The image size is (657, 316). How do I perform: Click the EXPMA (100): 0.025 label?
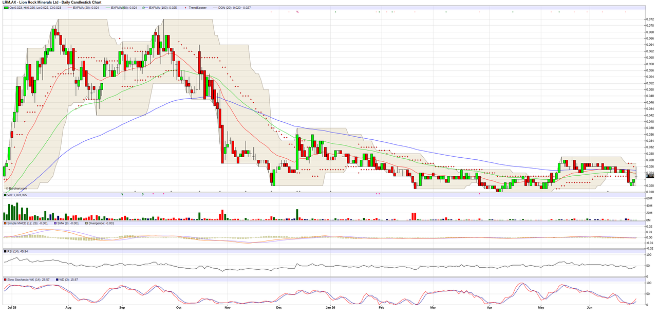(x=163, y=8)
